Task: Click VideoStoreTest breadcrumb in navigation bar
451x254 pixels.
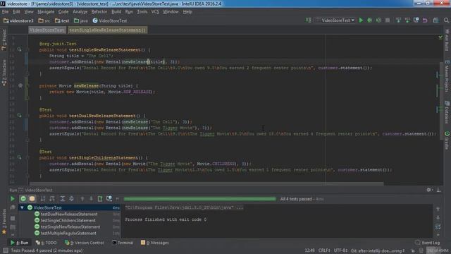Action: (110, 20)
